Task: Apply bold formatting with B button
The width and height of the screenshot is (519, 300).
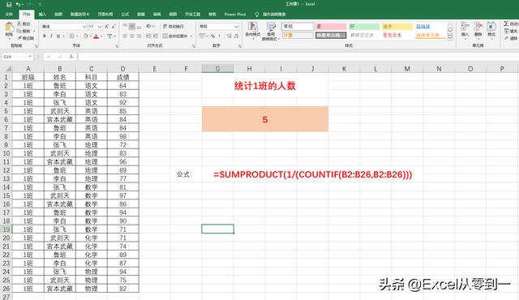Action: 45,36
